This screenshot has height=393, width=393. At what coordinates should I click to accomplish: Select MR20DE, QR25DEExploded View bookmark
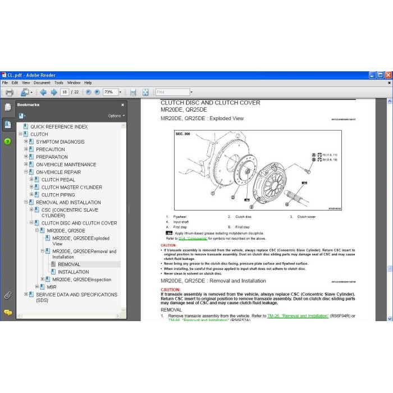(81, 241)
